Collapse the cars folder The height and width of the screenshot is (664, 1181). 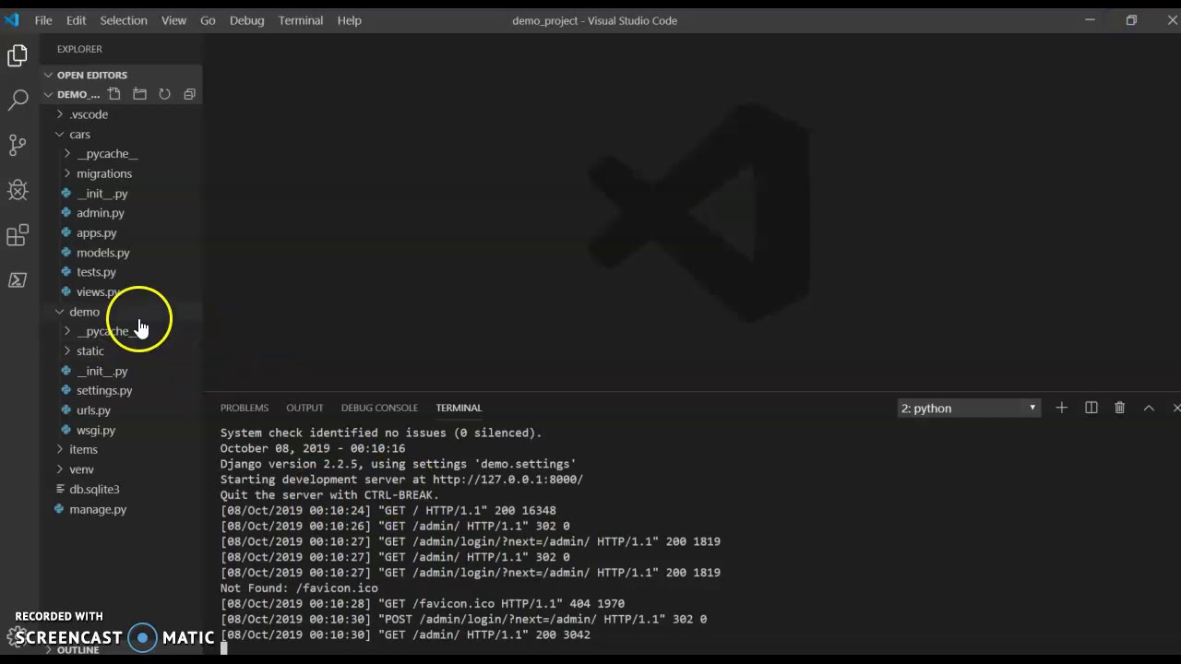(79, 135)
